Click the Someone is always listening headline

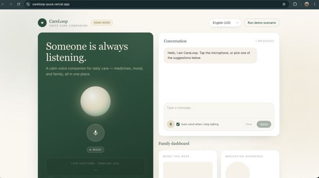[x=87, y=52]
